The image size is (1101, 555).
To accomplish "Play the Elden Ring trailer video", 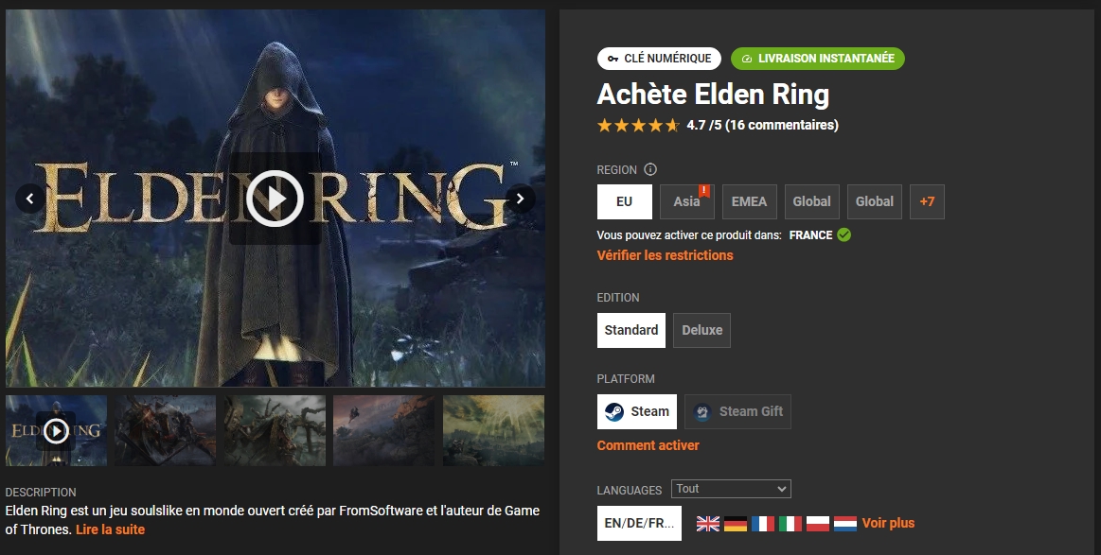I will [x=275, y=199].
